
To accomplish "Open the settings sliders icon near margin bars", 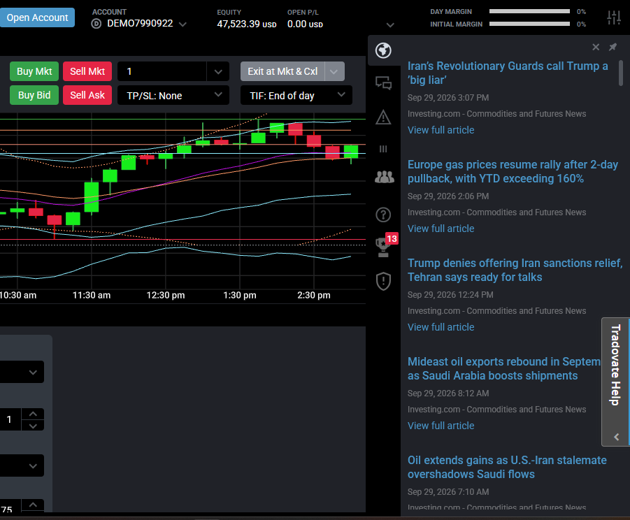I will [x=614, y=17].
